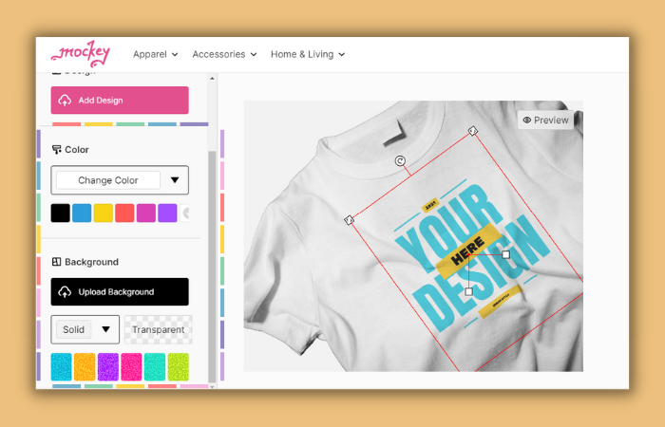This screenshot has width=665, height=427.
Task: Click the paint roller Color icon
Action: (56, 150)
